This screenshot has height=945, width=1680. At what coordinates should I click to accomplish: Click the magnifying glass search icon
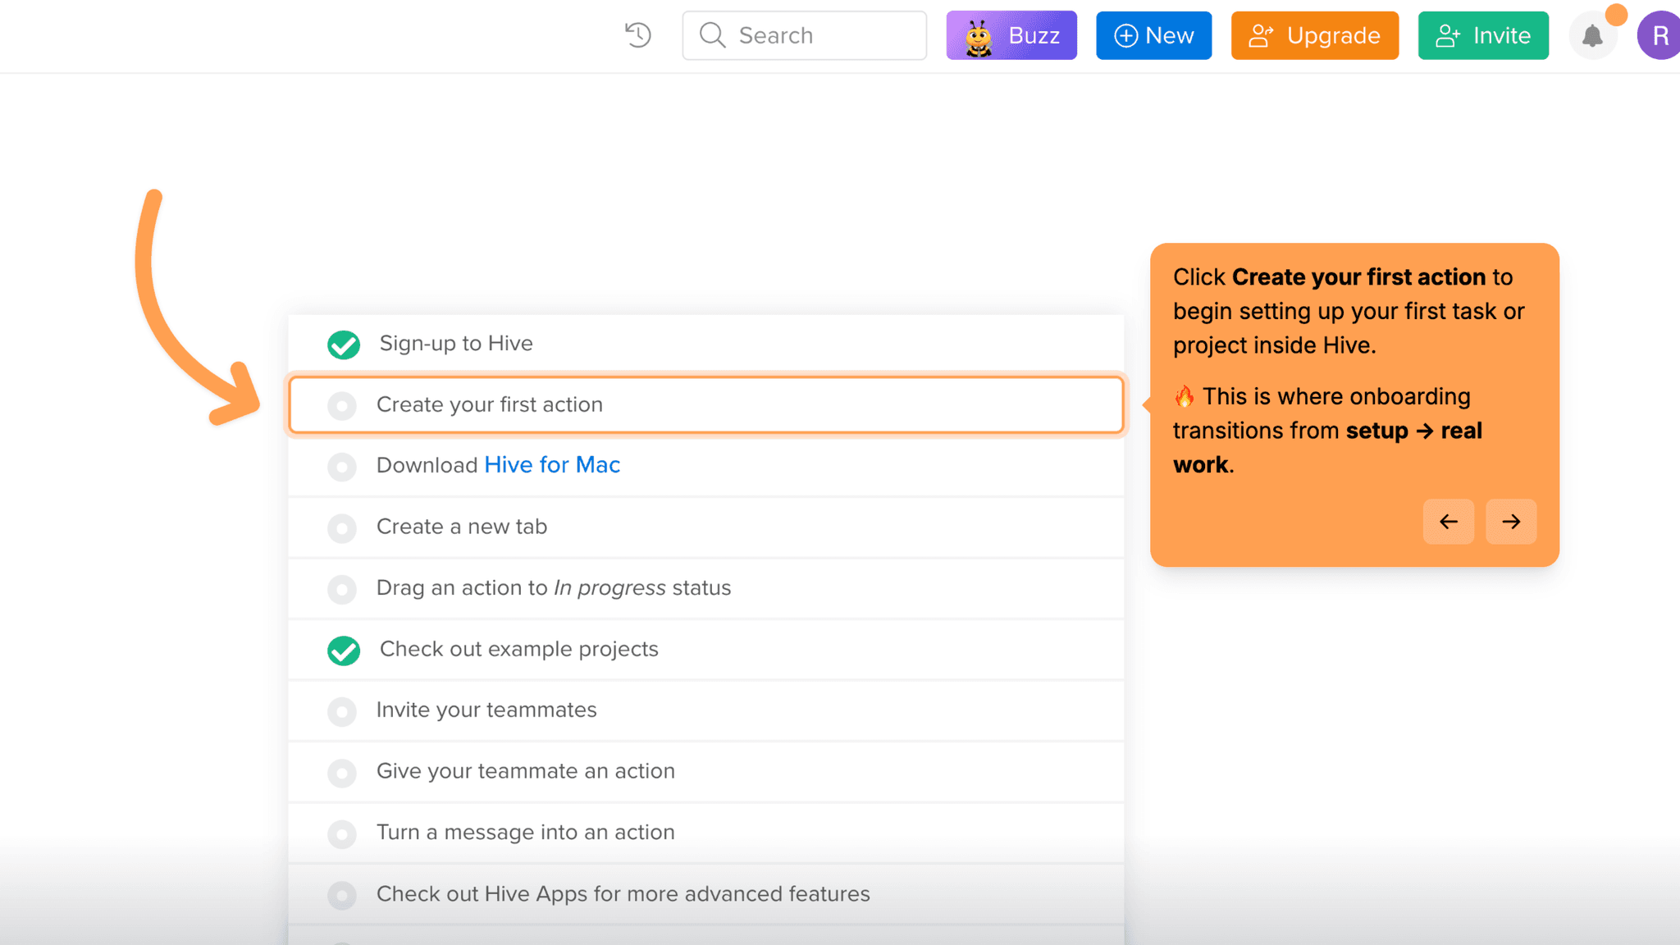(711, 35)
